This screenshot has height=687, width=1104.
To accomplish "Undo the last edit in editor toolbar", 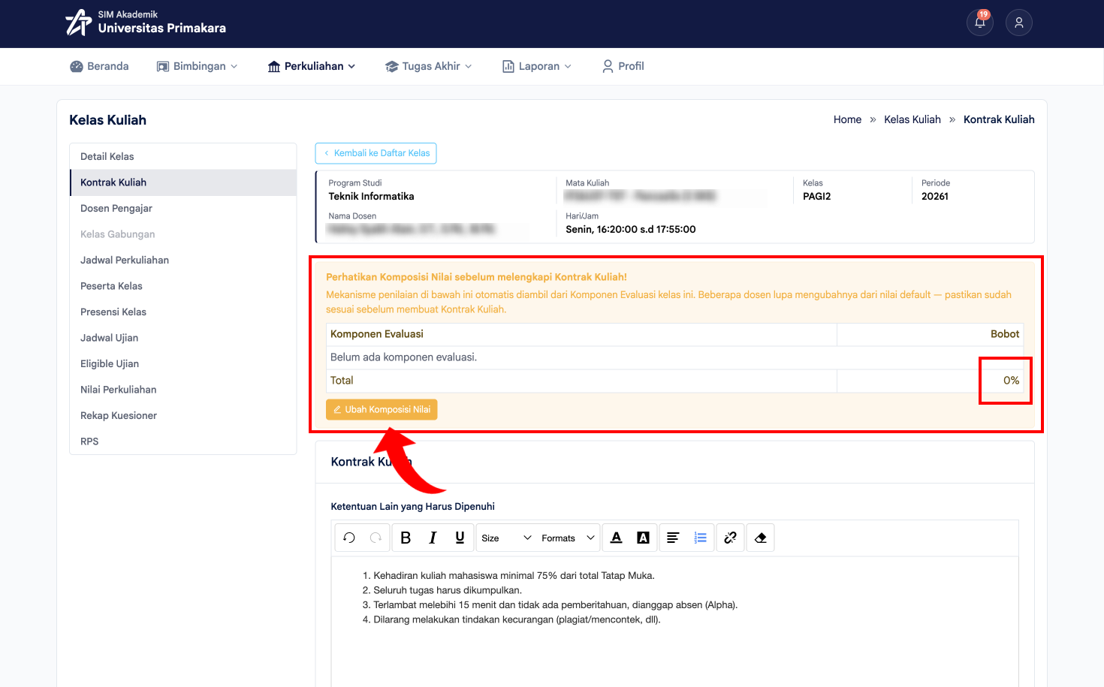I will (x=349, y=538).
